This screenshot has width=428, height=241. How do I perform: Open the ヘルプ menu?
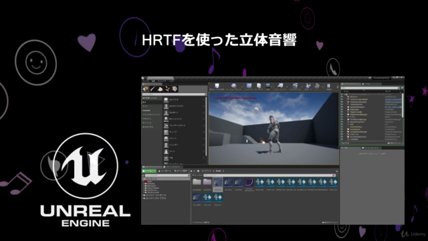click(171, 81)
